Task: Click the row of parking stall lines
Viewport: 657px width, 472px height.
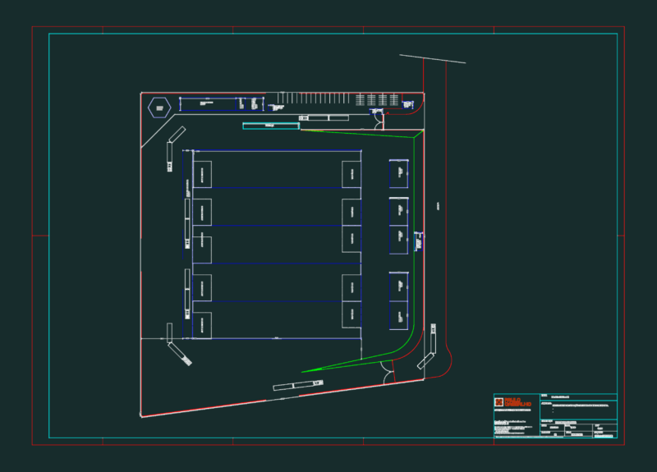Action: pos(313,98)
